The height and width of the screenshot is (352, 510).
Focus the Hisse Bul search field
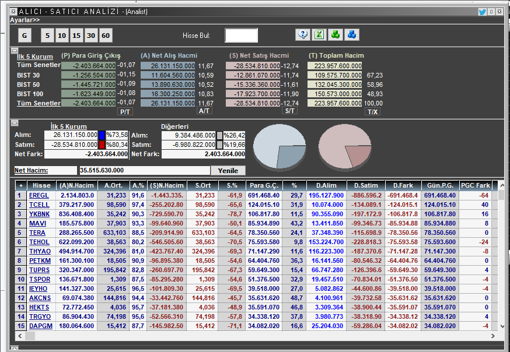(241, 35)
